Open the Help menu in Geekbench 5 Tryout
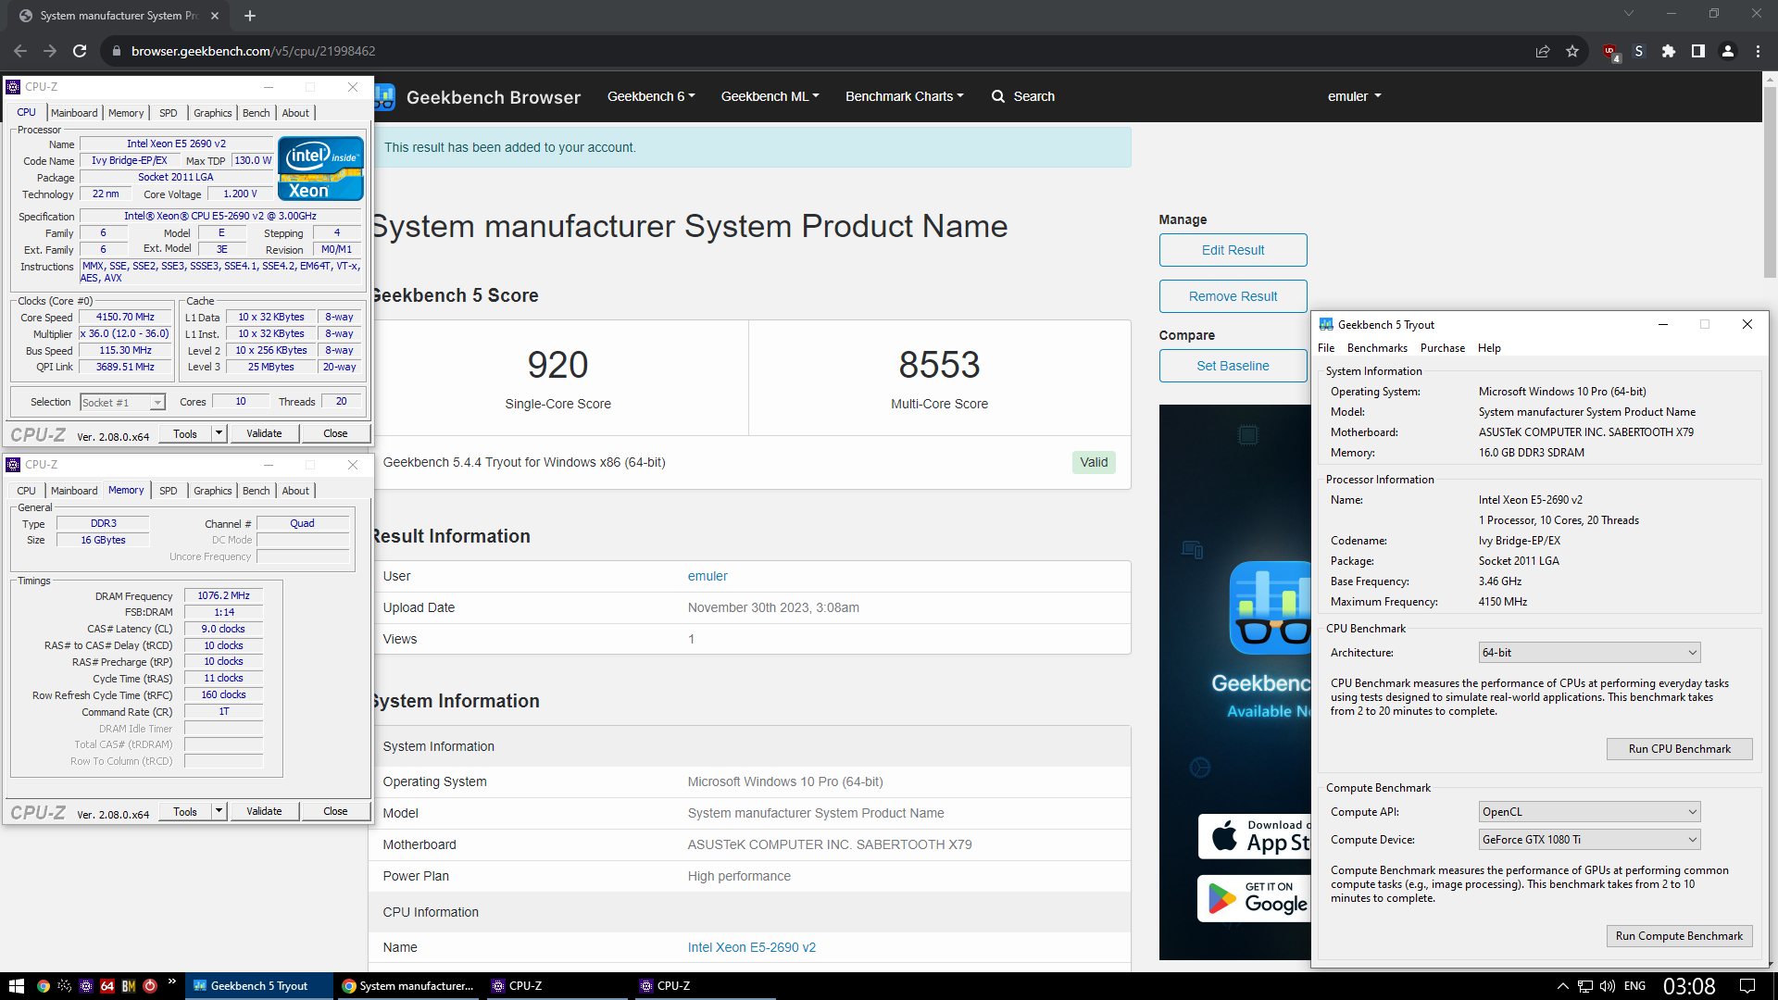1778x1000 pixels. [1489, 348]
